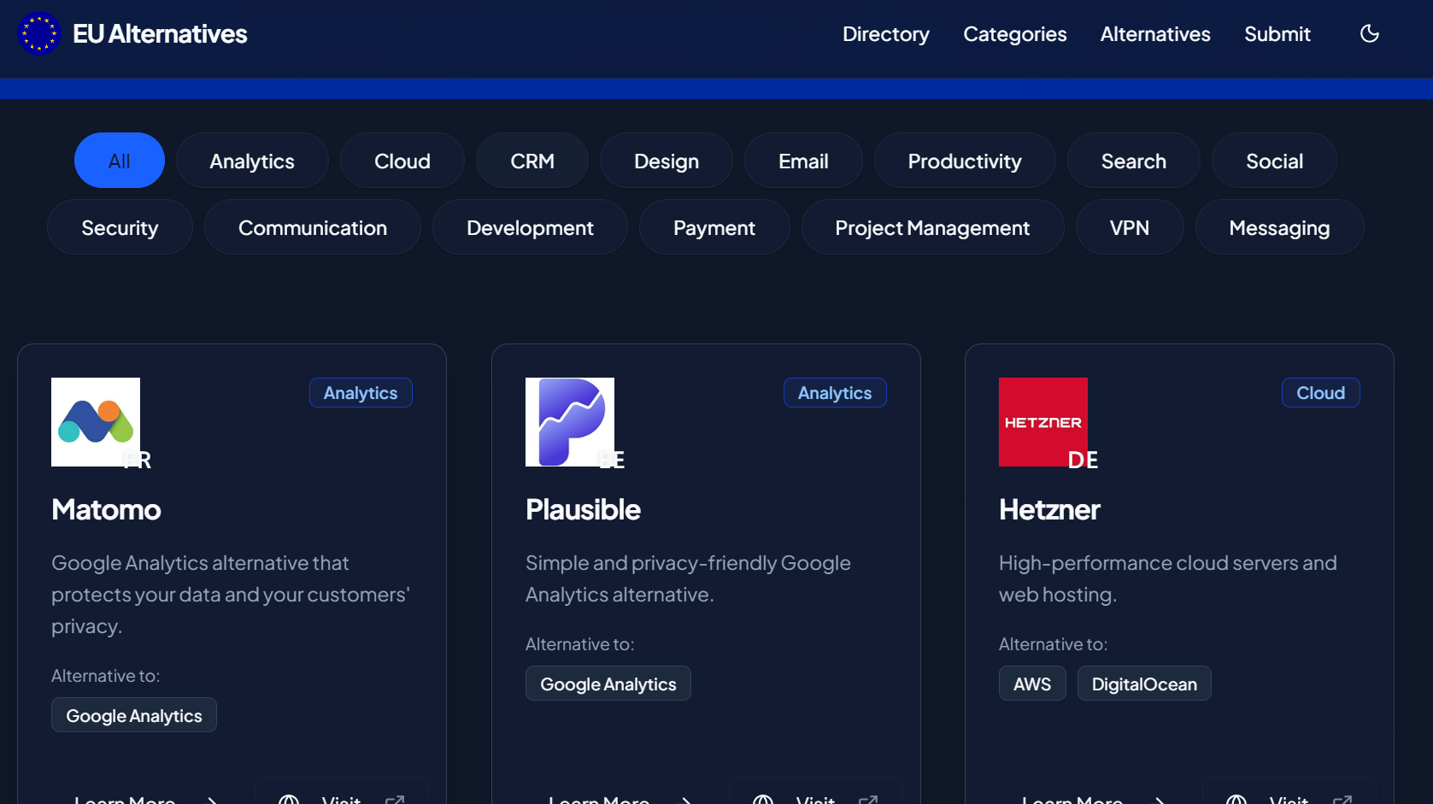Click the DigitalOcean tag on Hetzner card
Image resolution: width=1433 pixels, height=804 pixels.
click(x=1144, y=684)
